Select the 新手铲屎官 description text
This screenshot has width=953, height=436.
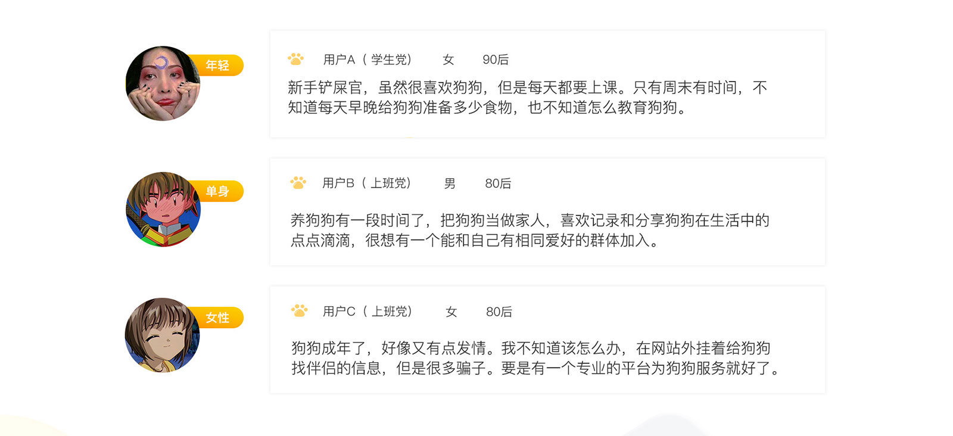(527, 97)
